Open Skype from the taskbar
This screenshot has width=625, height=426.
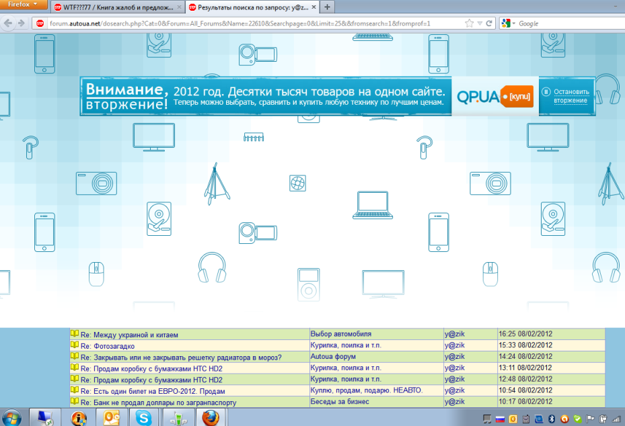coord(144,418)
